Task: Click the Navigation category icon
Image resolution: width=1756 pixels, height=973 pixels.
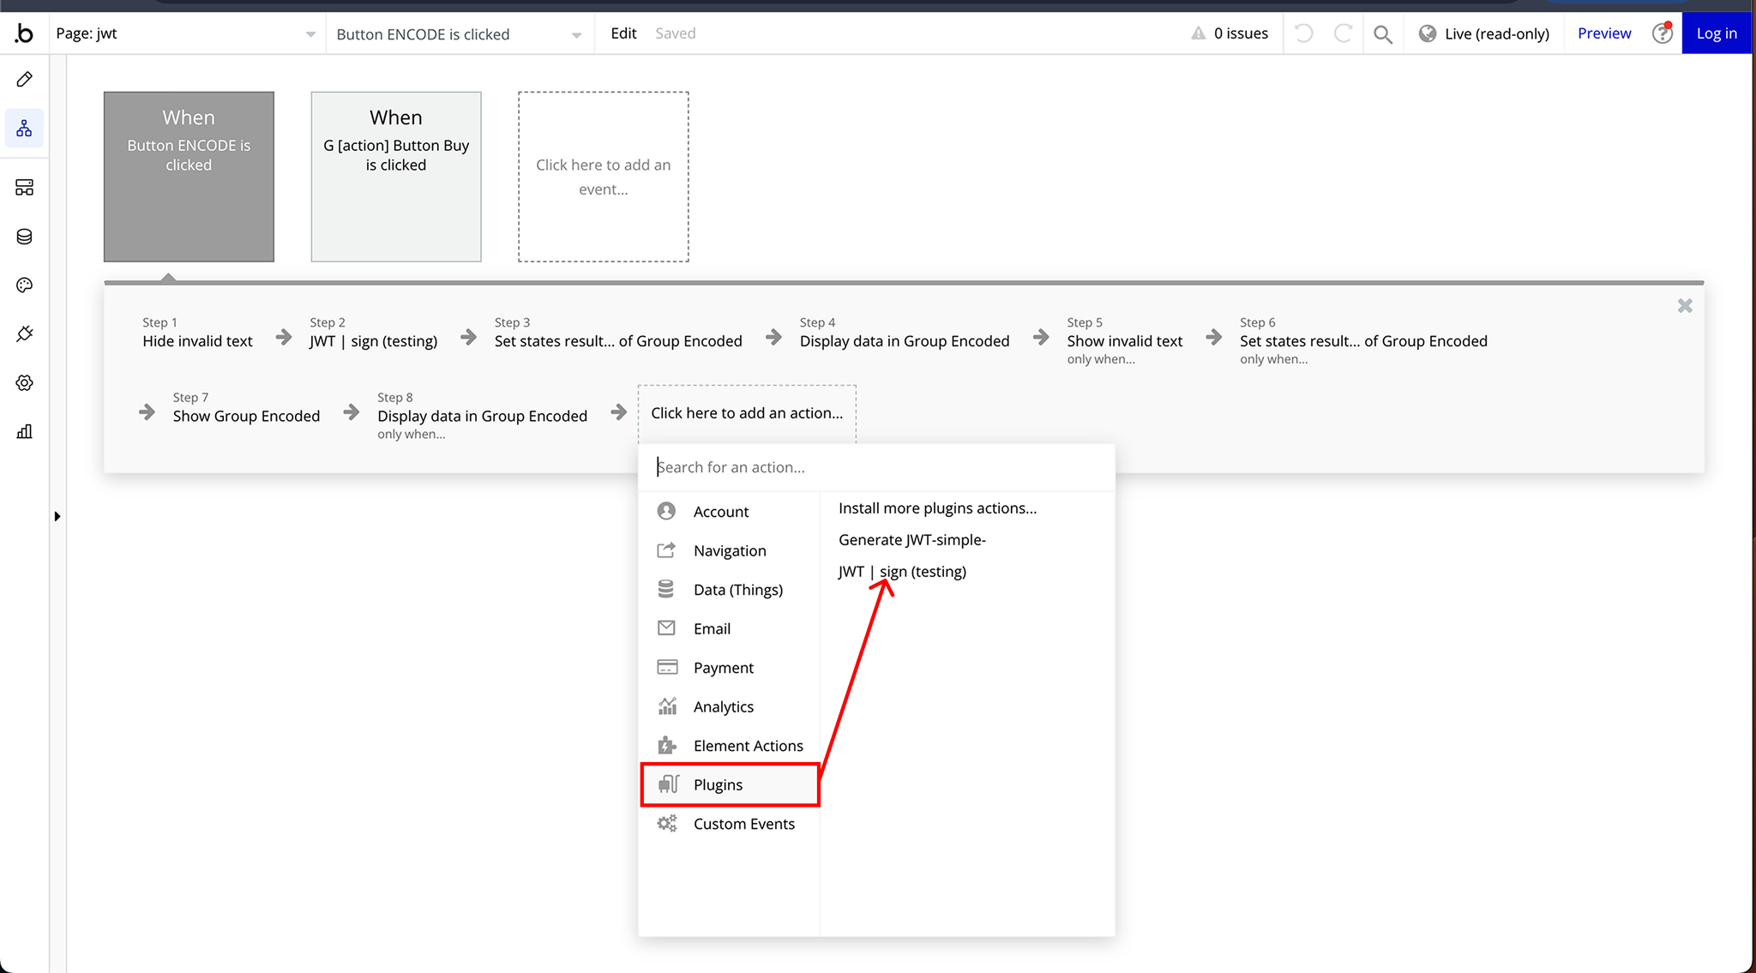Action: click(x=667, y=550)
